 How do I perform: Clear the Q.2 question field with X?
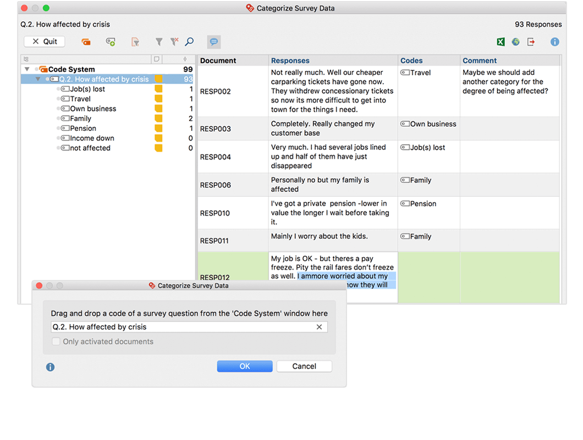point(319,327)
